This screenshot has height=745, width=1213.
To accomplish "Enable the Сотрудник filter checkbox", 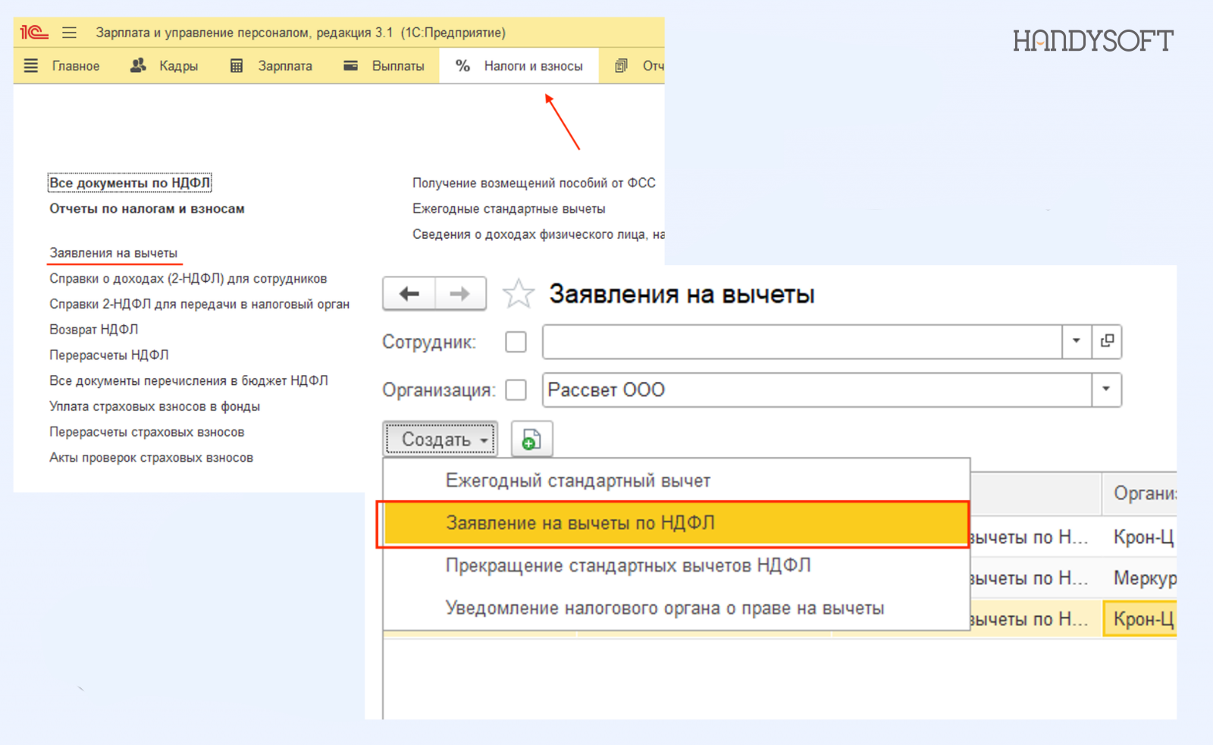I will point(516,342).
